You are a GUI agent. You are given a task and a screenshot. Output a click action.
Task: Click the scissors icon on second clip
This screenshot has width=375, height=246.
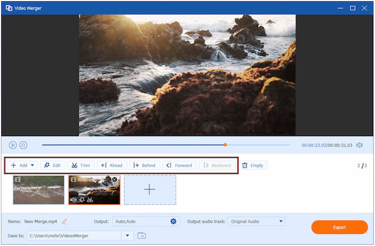click(x=90, y=200)
